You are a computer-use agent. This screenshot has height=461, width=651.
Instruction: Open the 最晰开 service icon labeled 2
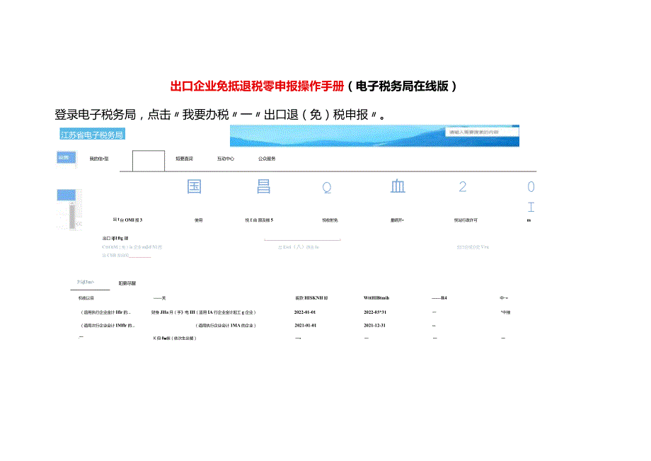[462, 187]
